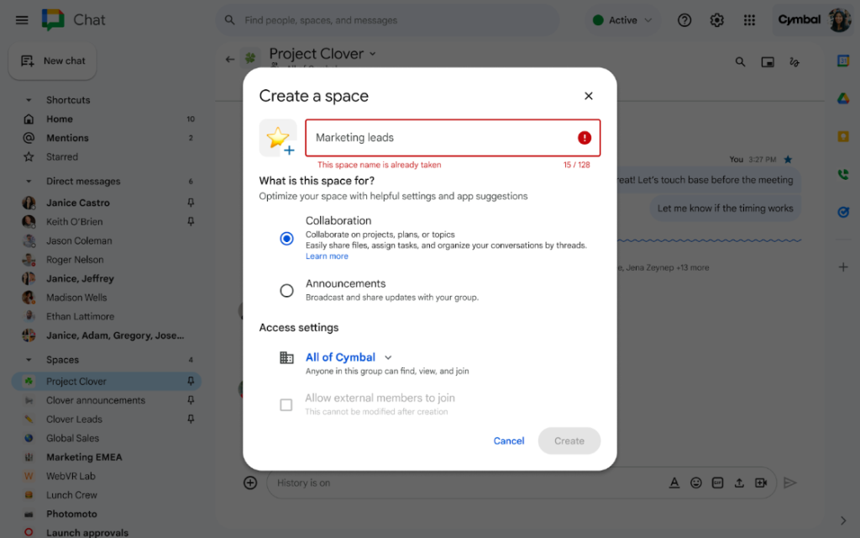Open Google Drive in side panel
Screen dimensions: 860x538
[843, 99]
